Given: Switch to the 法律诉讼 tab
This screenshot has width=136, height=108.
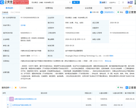Looking at the screenshot, I should [29, 8].
